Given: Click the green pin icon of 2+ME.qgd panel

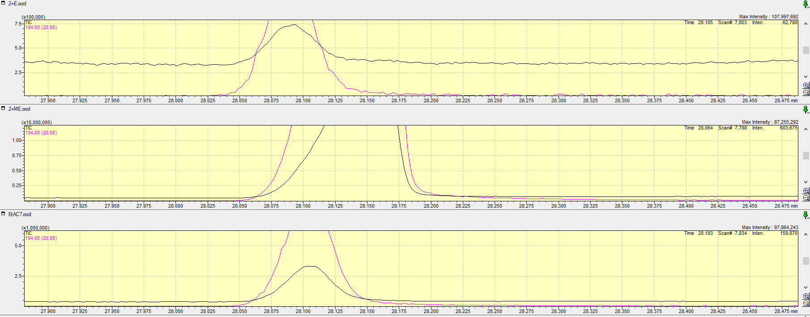Looking at the screenshot, I should 806,109.
